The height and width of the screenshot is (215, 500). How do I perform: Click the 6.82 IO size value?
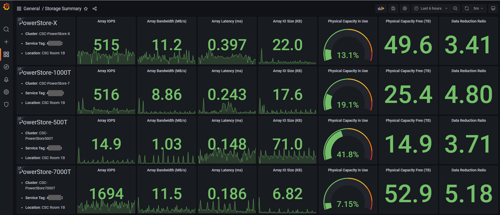tap(287, 194)
